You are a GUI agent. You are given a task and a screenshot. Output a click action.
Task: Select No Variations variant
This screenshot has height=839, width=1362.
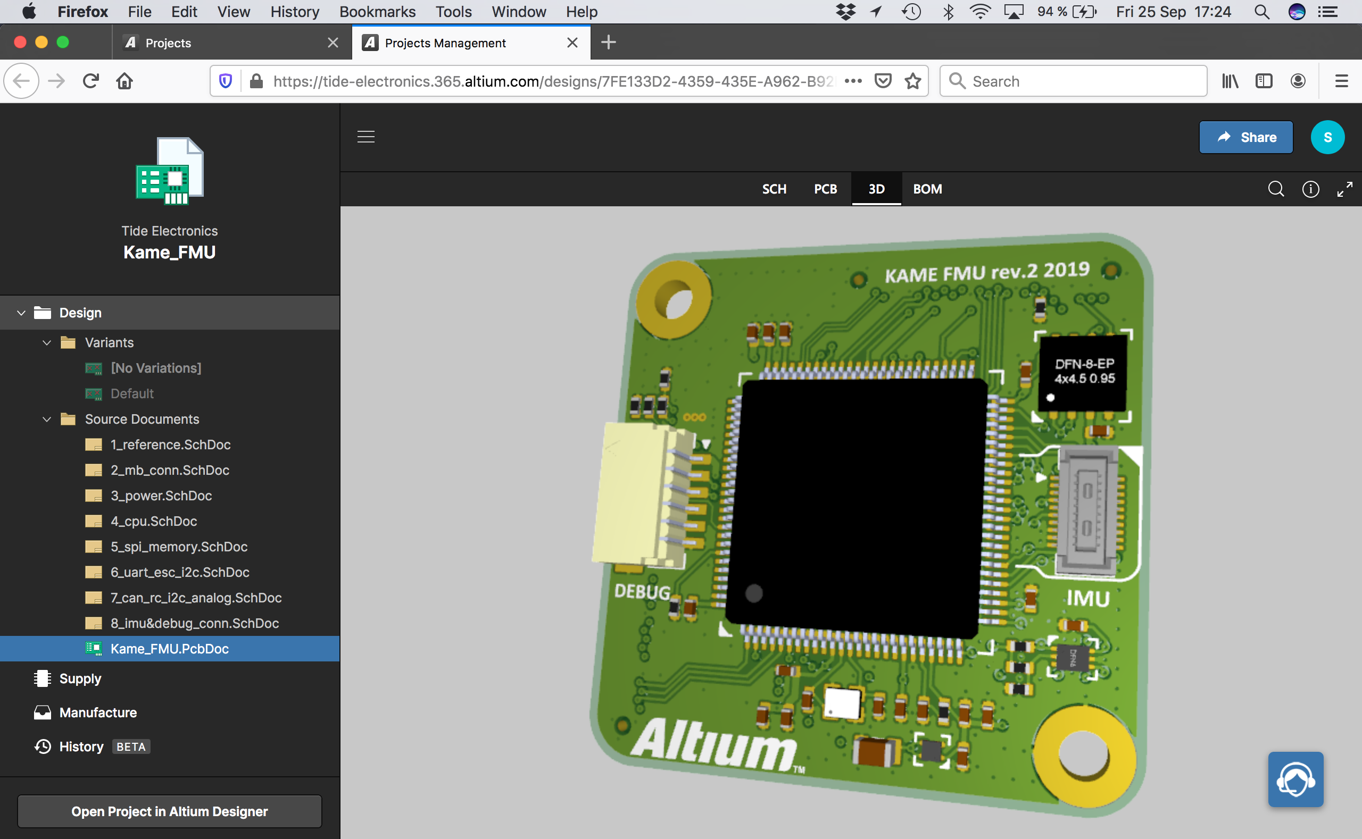tap(156, 367)
